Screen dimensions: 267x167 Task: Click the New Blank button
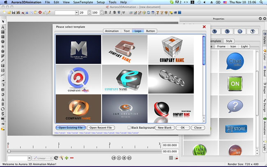pos(164,128)
